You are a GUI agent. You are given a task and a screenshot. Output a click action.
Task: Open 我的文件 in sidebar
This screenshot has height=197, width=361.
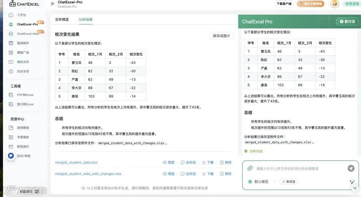(x=23, y=62)
